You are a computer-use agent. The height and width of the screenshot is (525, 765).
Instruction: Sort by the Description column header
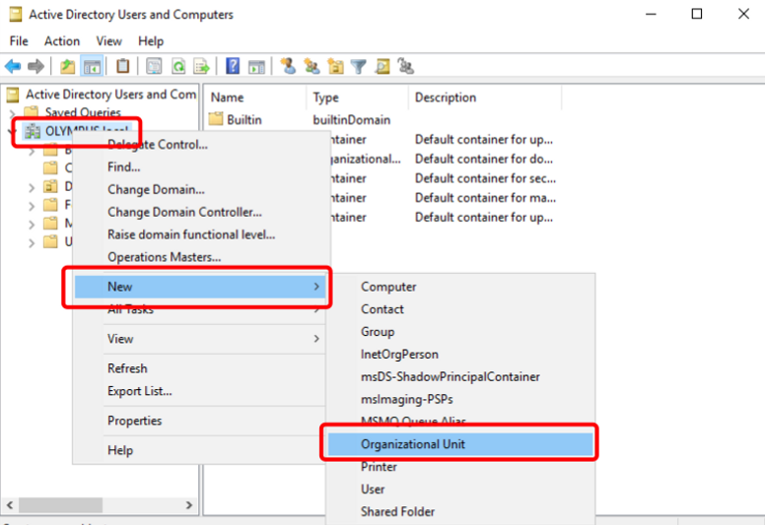point(446,98)
